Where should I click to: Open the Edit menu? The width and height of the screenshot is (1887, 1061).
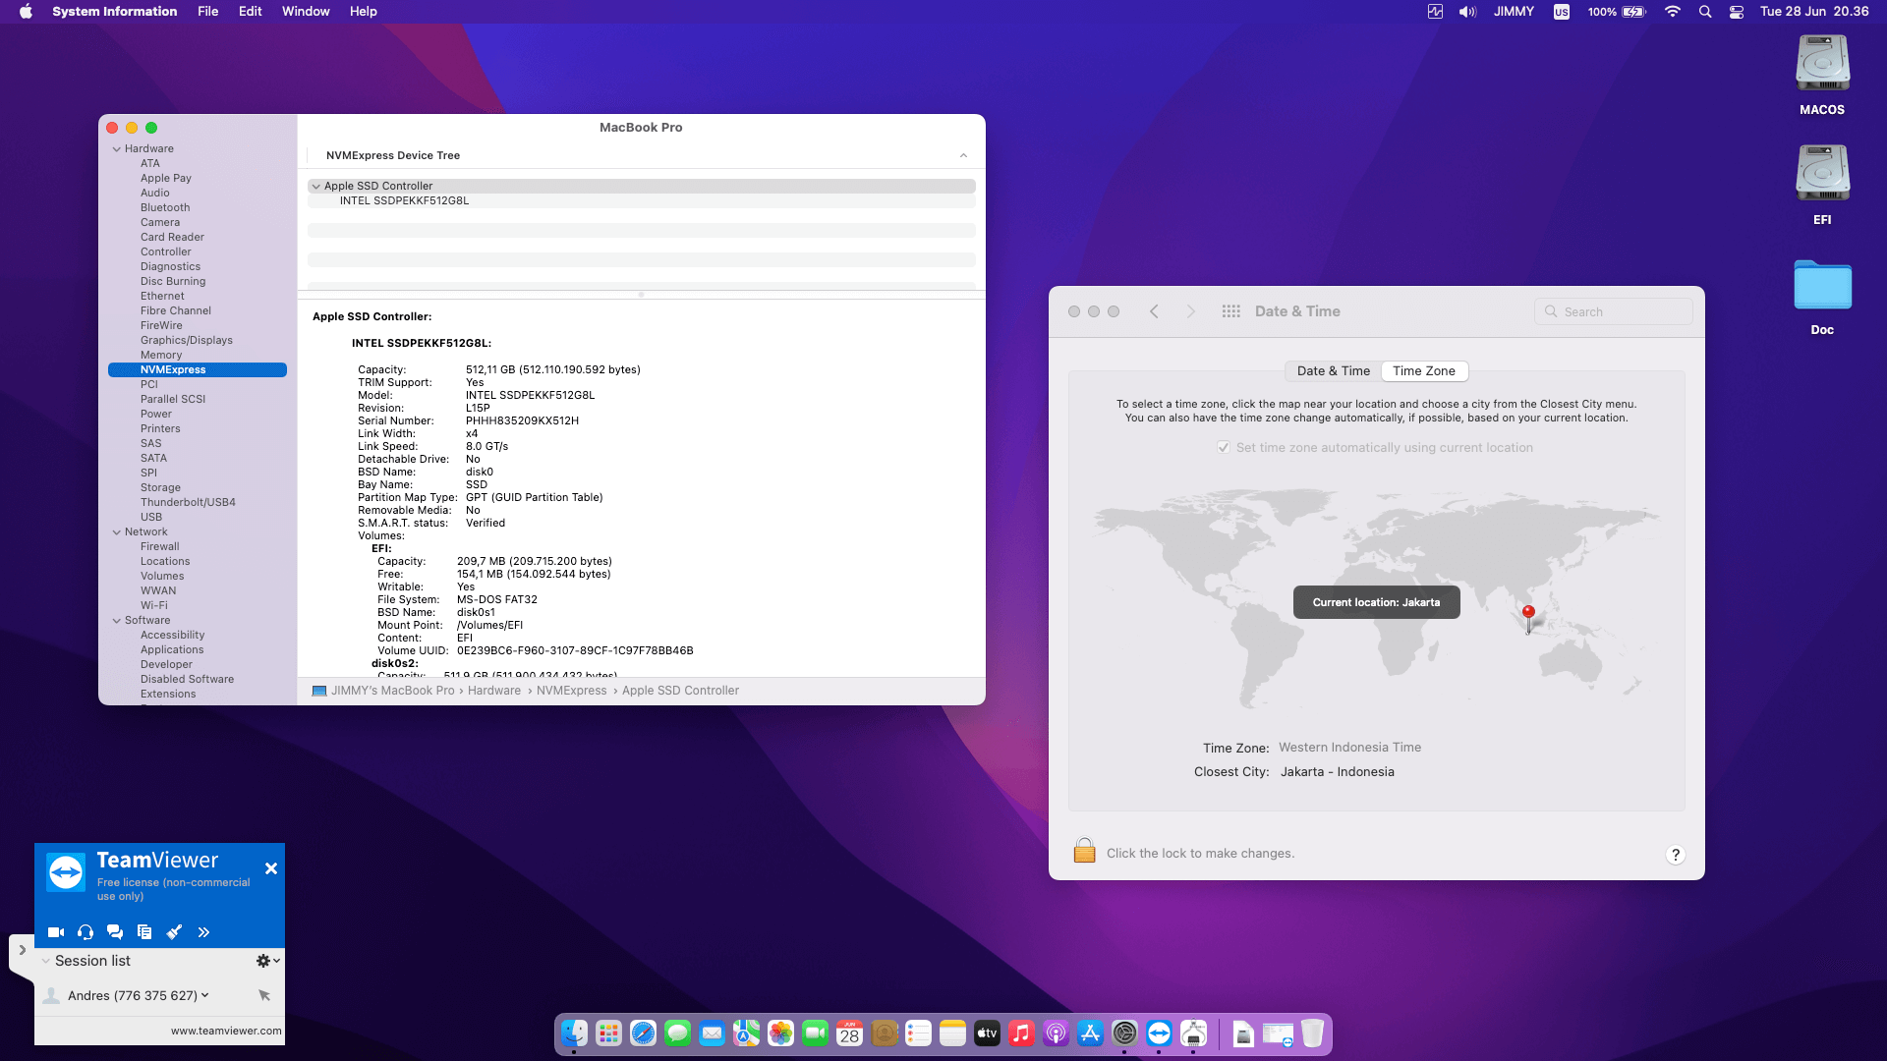(x=250, y=12)
